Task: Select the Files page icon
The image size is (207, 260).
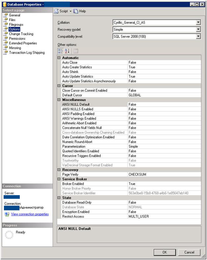Action: tap(5, 20)
